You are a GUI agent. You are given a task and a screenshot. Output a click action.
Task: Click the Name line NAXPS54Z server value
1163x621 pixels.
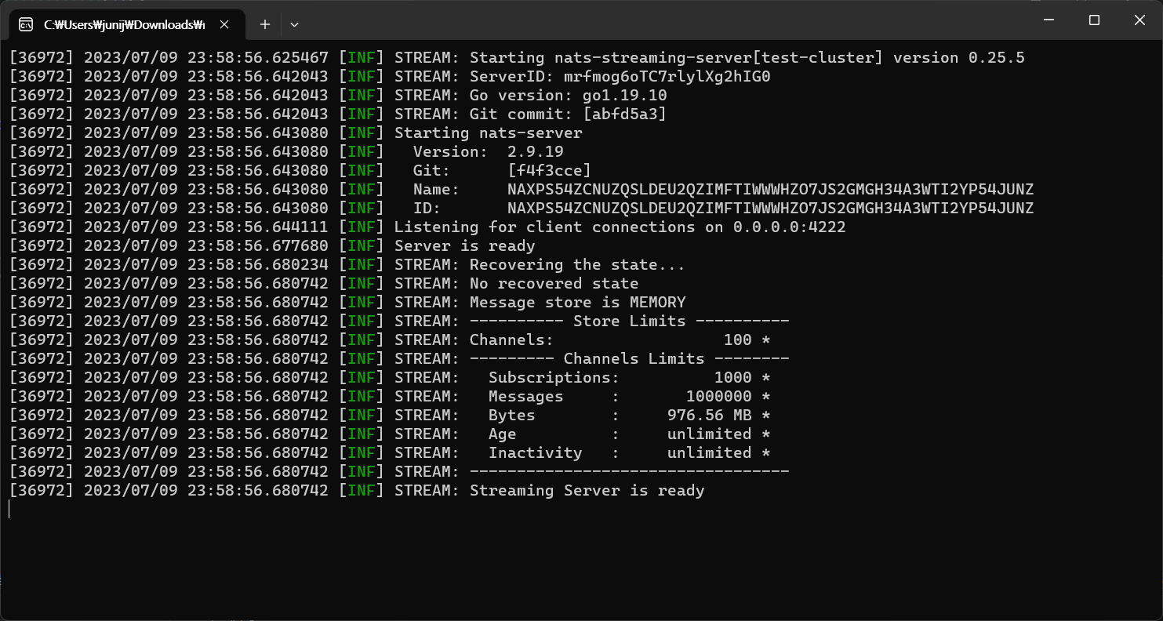(771, 190)
